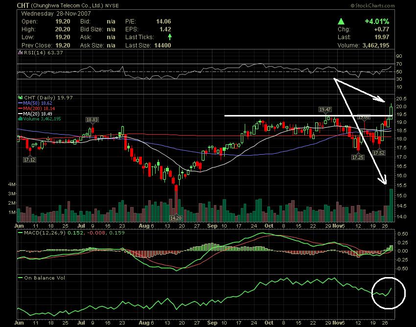Click the MA(20) 18.49 legend text
Screen dimensions: 416x327
pyautogui.click(x=38, y=114)
